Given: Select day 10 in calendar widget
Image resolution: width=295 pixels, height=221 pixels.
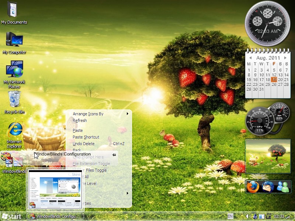Looking at the screenshot, I should [261, 75].
